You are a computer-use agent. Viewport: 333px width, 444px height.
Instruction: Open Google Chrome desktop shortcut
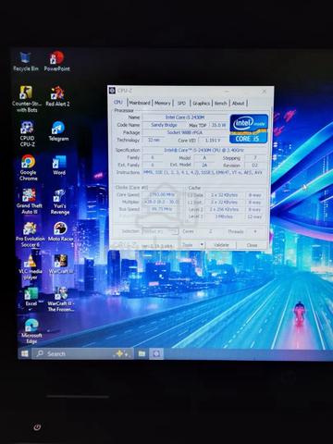(28, 167)
